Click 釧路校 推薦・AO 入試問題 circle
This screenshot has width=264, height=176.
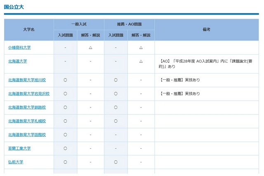pyautogui.click(x=116, y=107)
